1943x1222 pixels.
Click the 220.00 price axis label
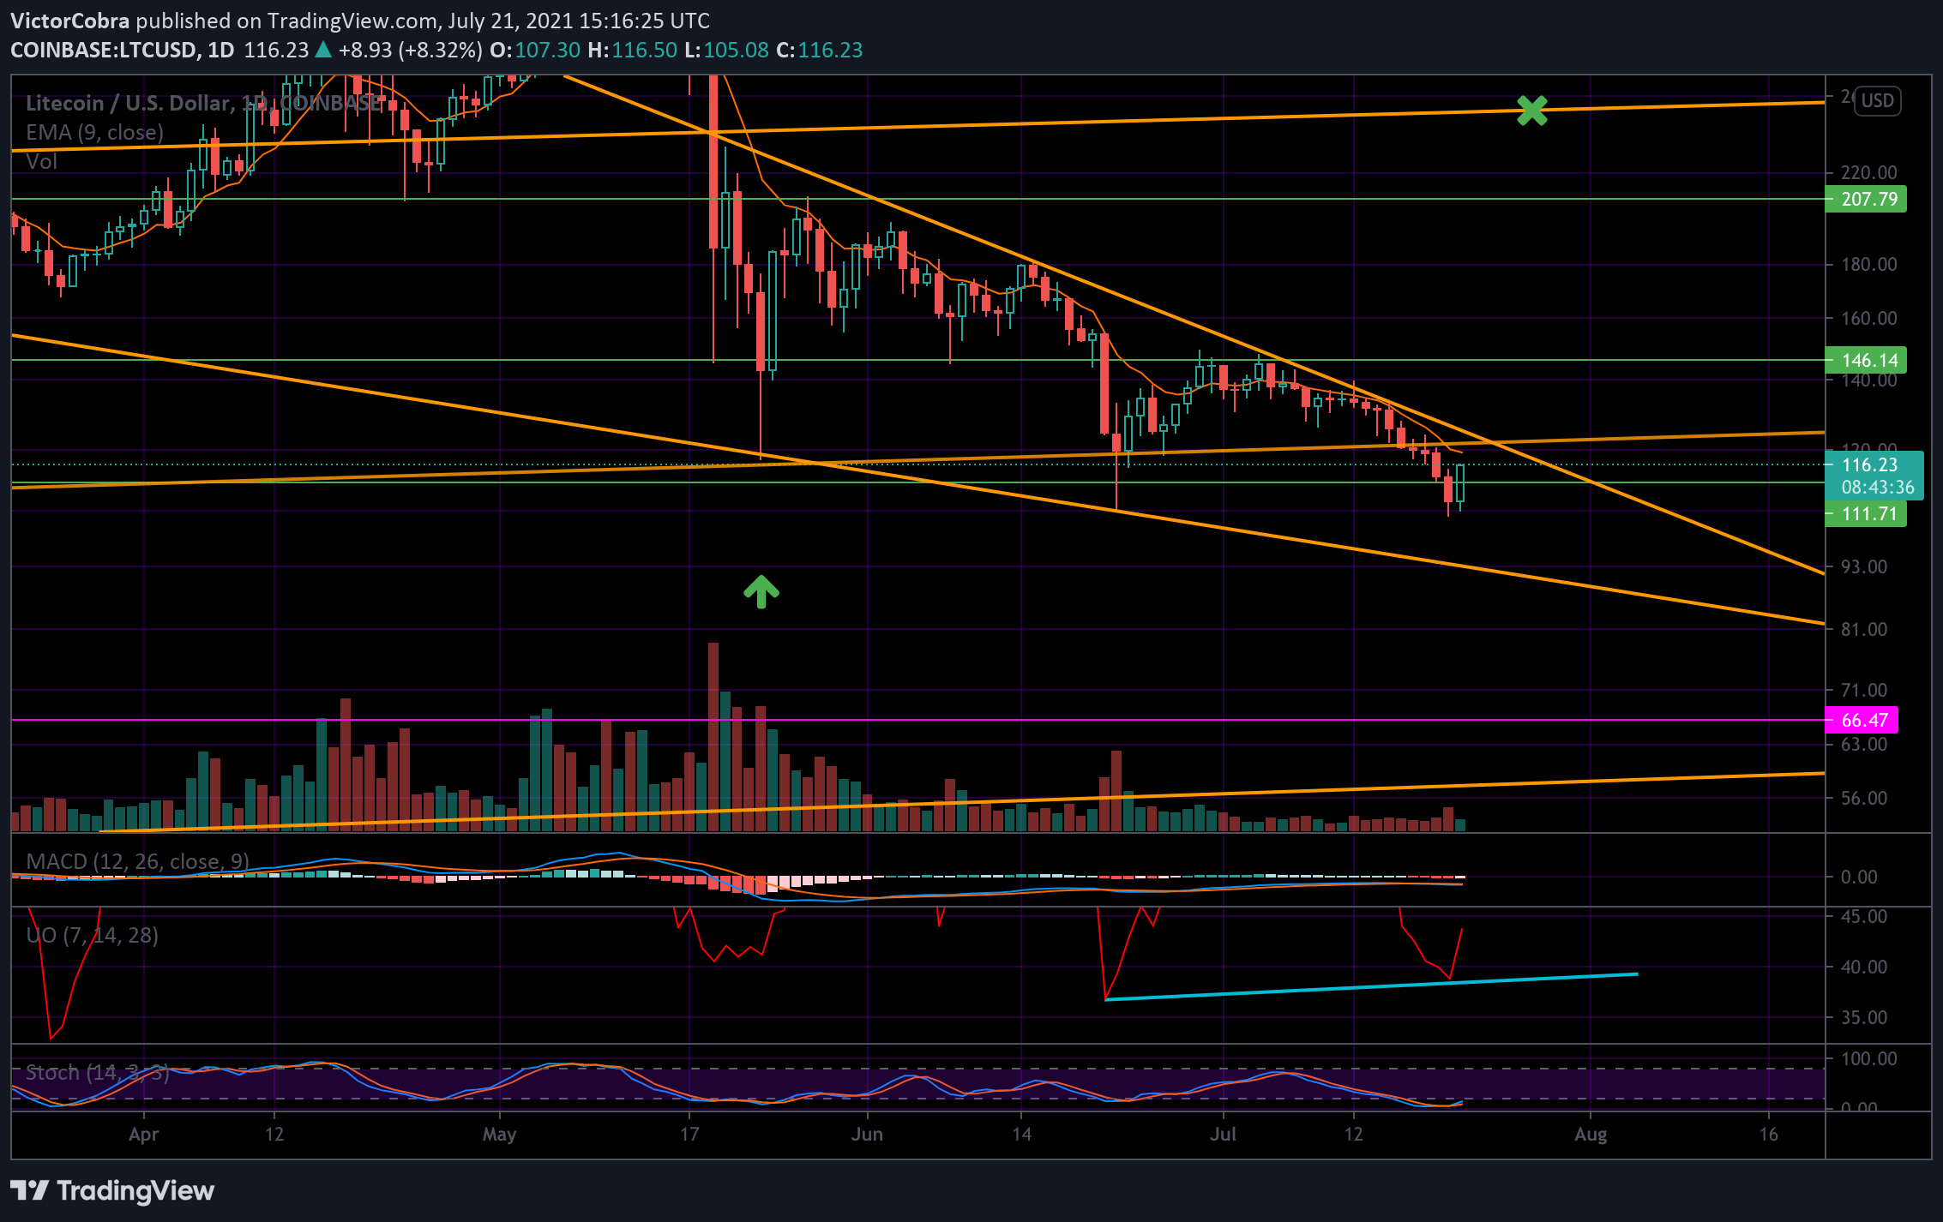pyautogui.click(x=1869, y=172)
